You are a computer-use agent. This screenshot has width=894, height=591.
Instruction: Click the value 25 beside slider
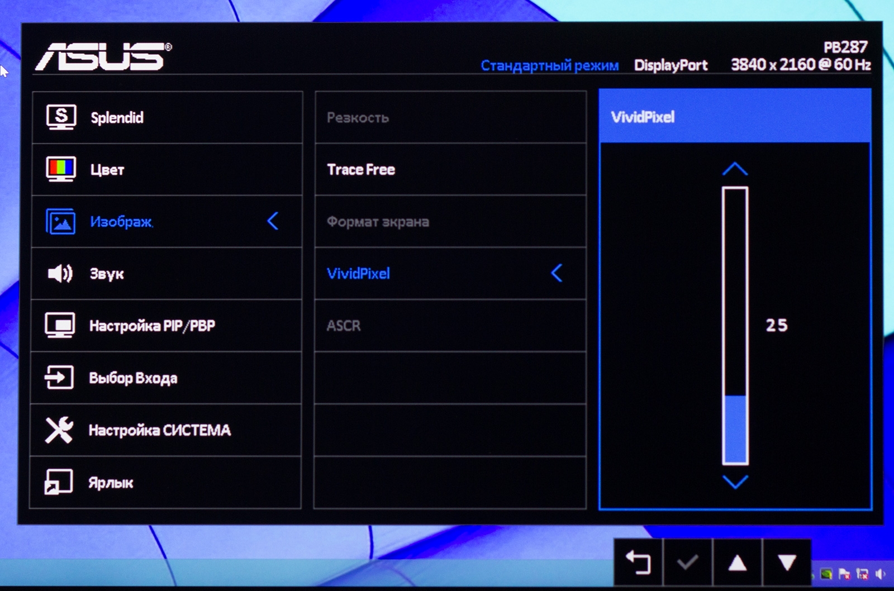click(x=777, y=325)
